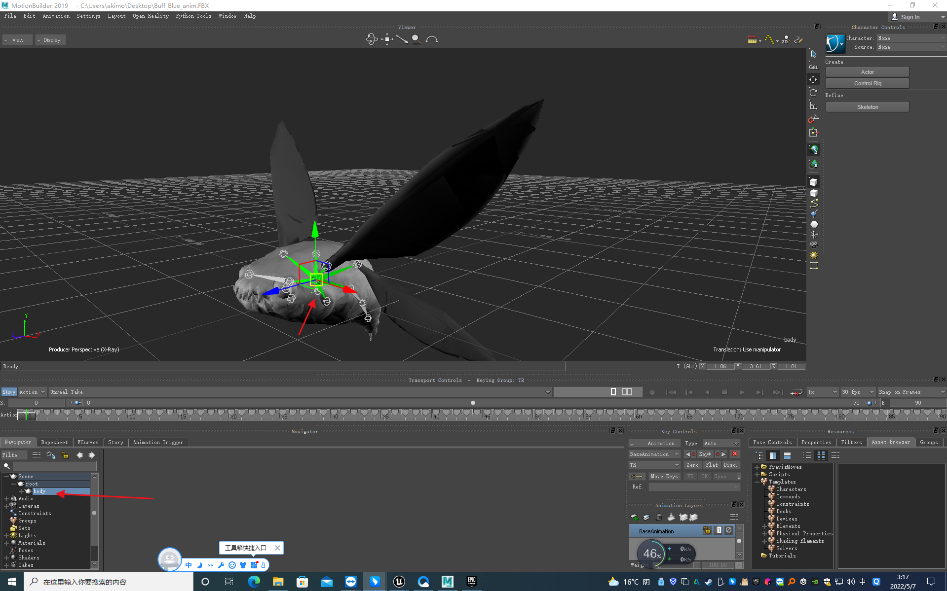Click the add animation layer icon

[635, 517]
